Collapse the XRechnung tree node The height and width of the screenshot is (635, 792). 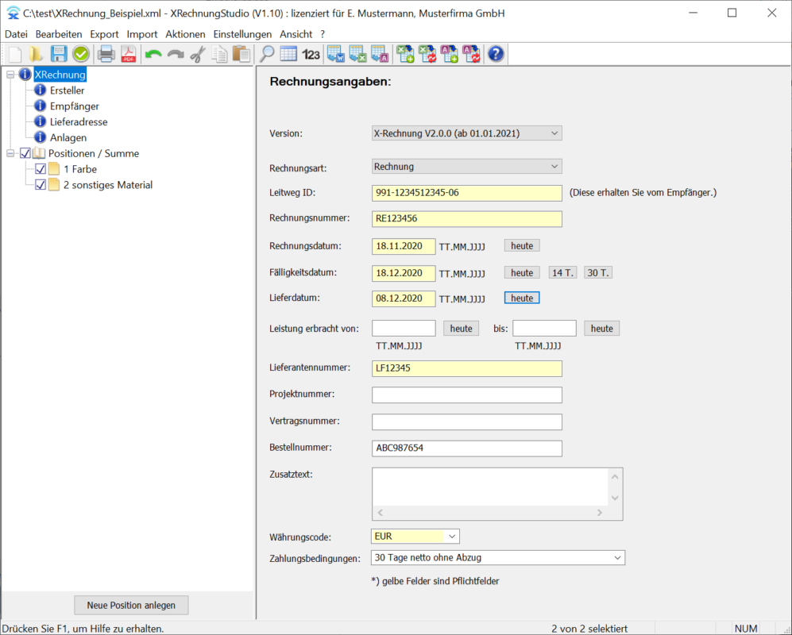pos(10,75)
